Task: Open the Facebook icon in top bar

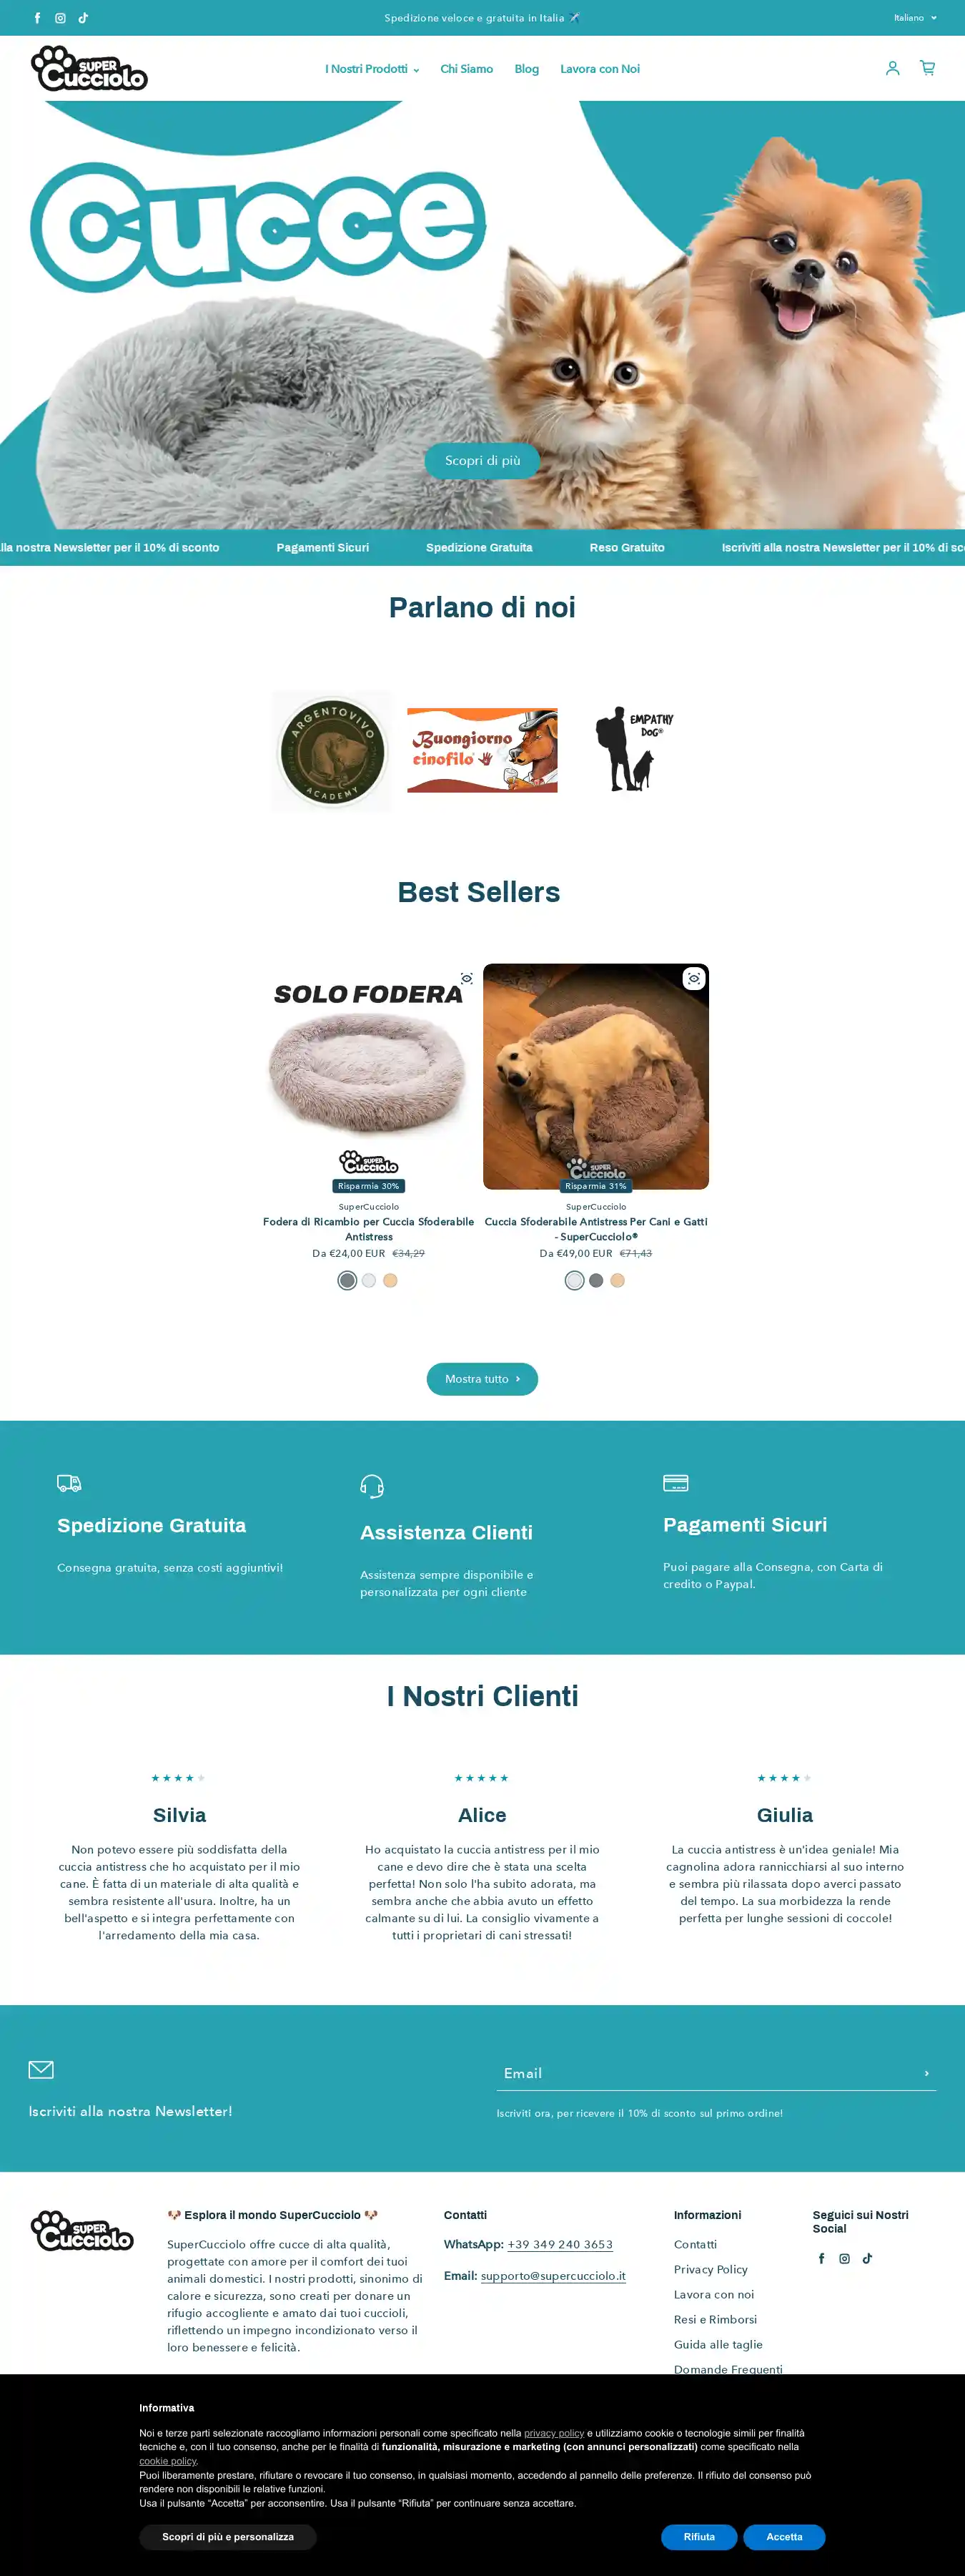Action: coord(38,18)
